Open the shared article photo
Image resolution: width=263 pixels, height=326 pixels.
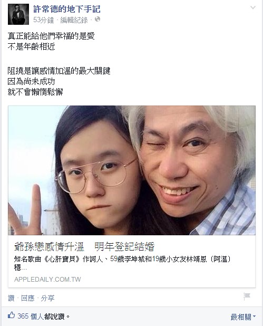(132, 170)
